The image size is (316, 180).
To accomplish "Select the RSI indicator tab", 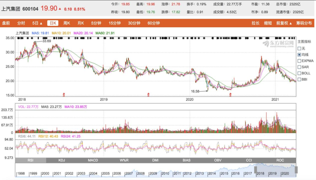I will pyautogui.click(x=31, y=160).
